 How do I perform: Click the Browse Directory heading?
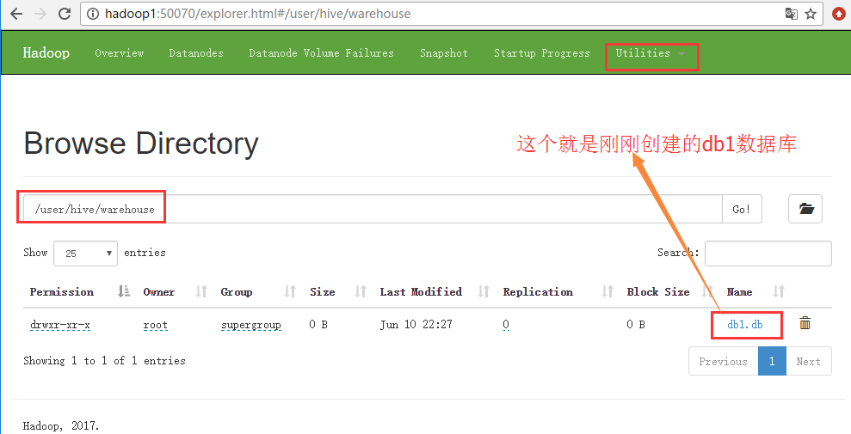pos(141,144)
